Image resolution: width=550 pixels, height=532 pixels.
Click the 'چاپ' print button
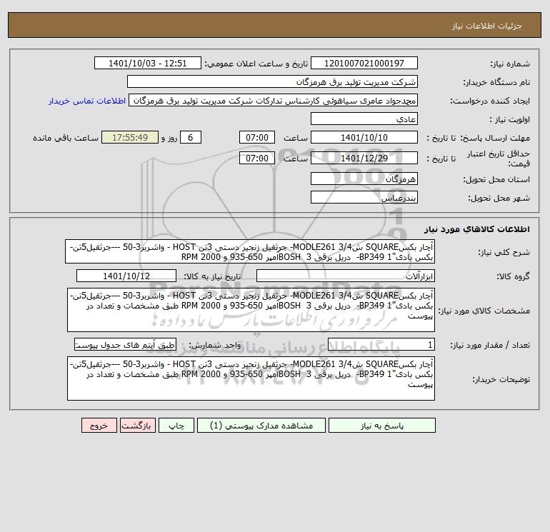tap(176, 426)
